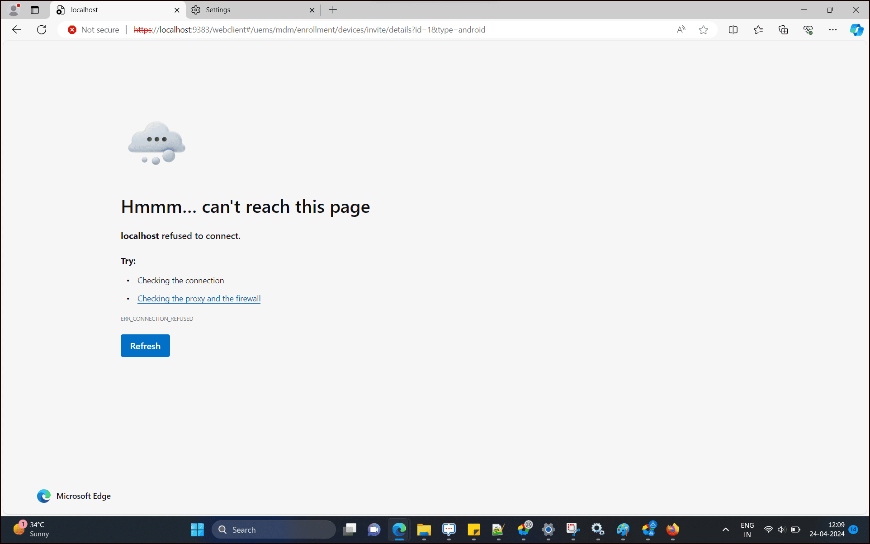Viewport: 870px width, 544px height.
Task: Click the favorites star icon
Action: (704, 29)
